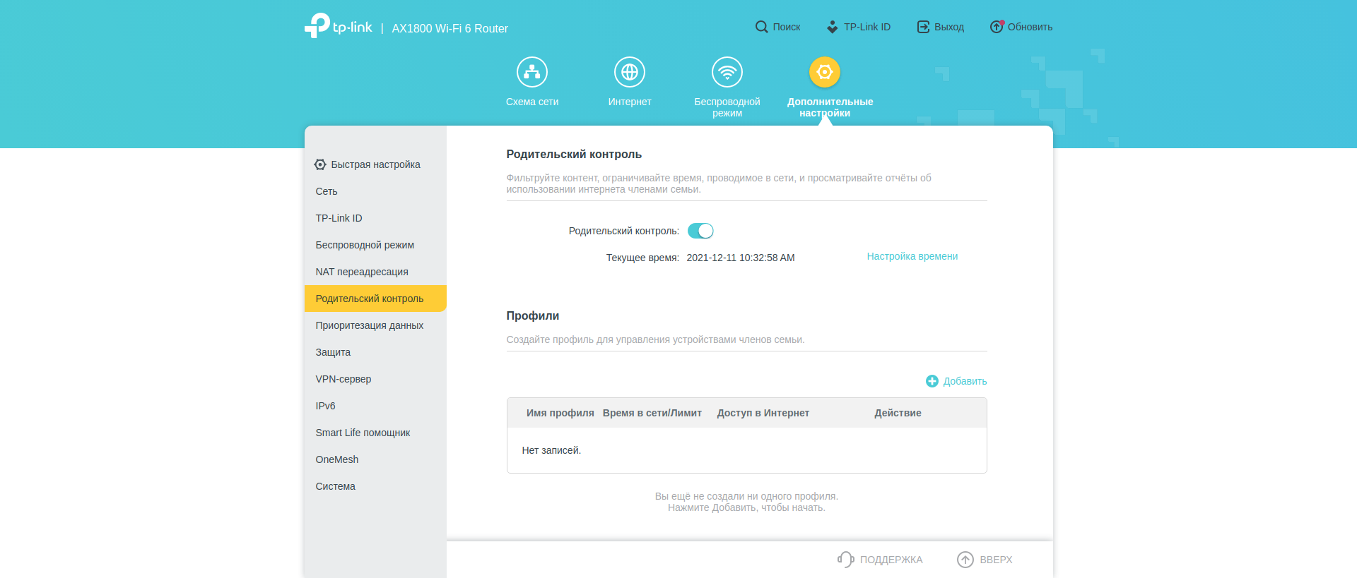The height and width of the screenshot is (578, 1357).
Task: Open Быстрая настройка in the sidebar
Action: pos(375,164)
